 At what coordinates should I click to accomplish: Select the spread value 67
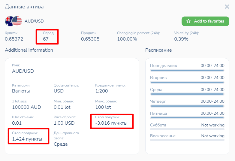tap(46, 39)
